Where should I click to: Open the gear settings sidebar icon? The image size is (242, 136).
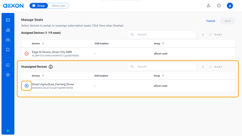(8, 75)
